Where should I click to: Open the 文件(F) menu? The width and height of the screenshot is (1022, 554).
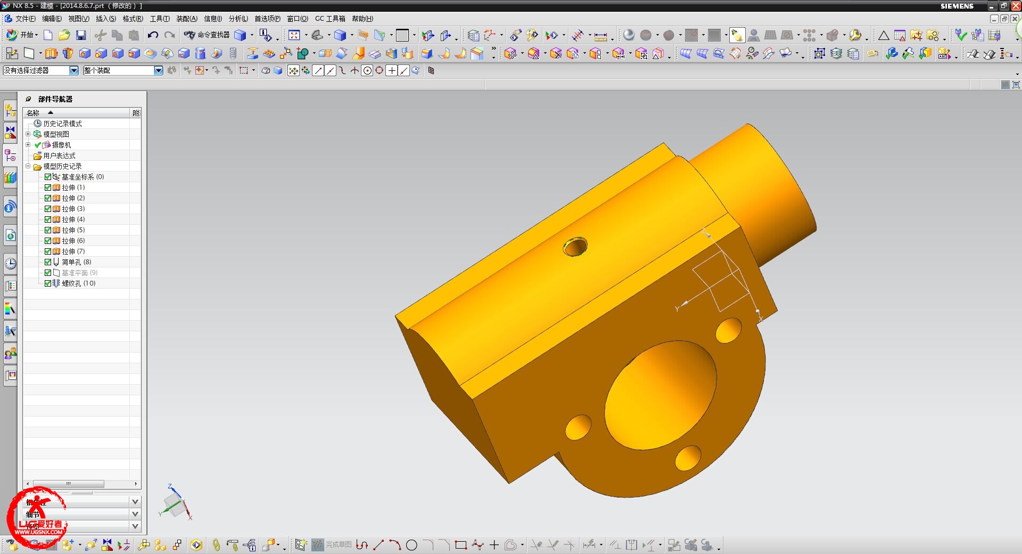(25, 19)
